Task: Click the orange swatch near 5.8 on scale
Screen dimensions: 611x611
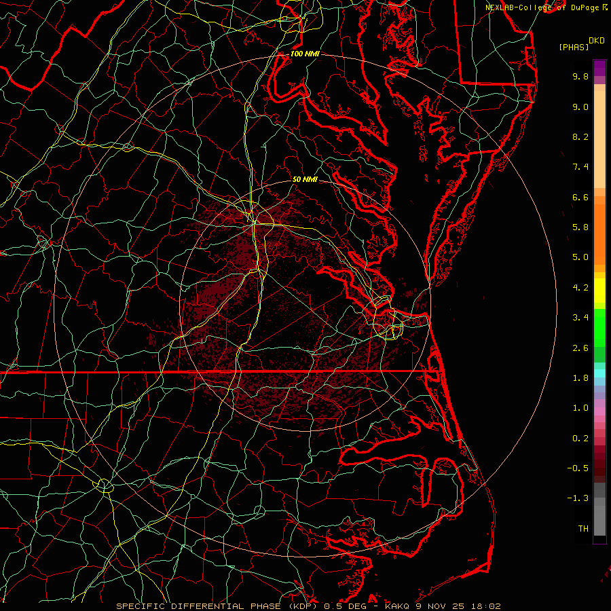Action: (x=599, y=227)
